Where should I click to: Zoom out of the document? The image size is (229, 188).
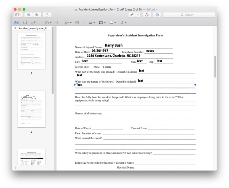click(29, 15)
